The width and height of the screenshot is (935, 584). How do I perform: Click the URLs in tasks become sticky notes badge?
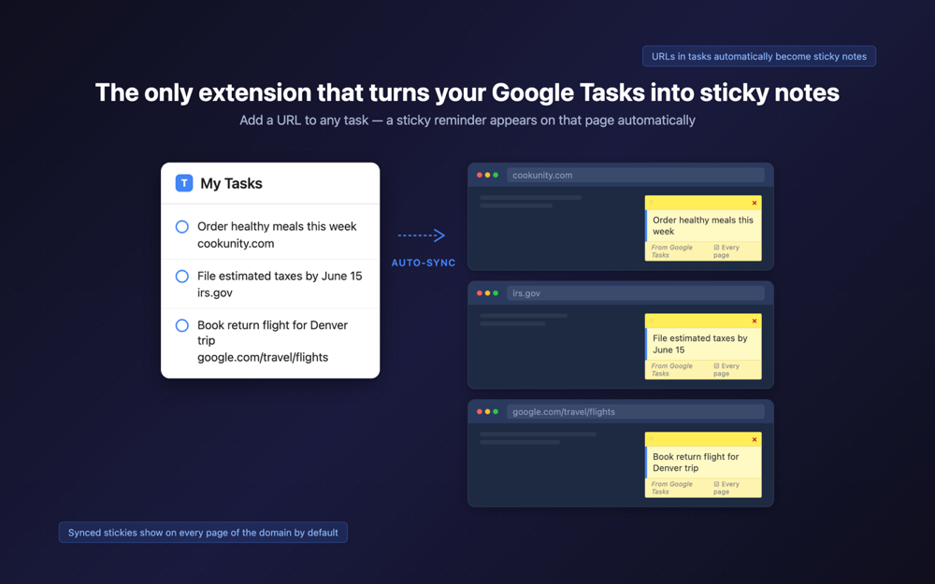click(759, 56)
